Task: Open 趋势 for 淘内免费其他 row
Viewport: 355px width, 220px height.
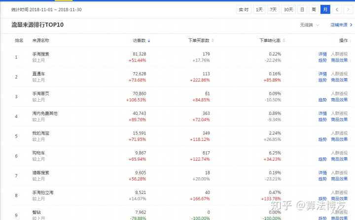Action: pos(322,119)
